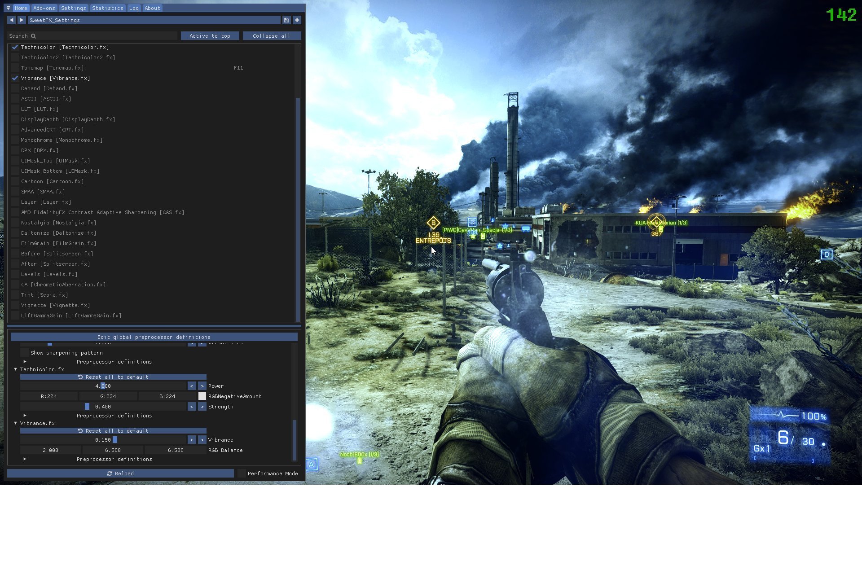Open the overlay window menu triangle icon
Image resolution: width=862 pixels, height=570 pixels.
[8, 8]
